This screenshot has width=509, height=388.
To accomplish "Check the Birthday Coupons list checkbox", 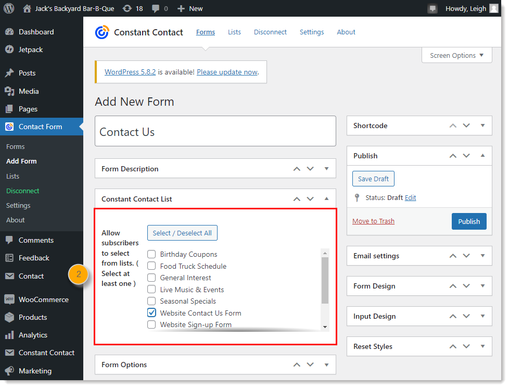I will coord(151,254).
